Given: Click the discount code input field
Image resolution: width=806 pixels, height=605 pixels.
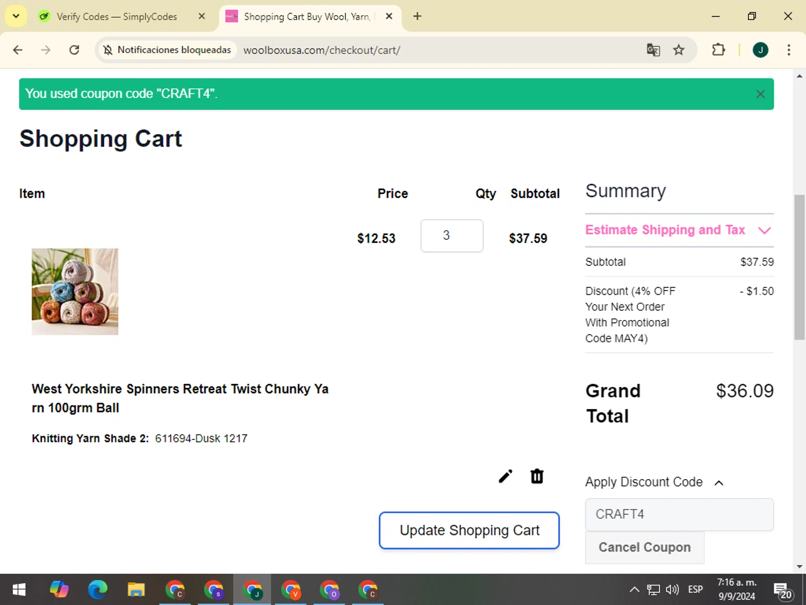Looking at the screenshot, I should pyautogui.click(x=679, y=515).
